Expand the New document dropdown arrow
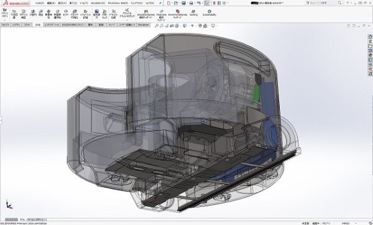The height and width of the screenshot is (225, 373). tap(172, 3)
